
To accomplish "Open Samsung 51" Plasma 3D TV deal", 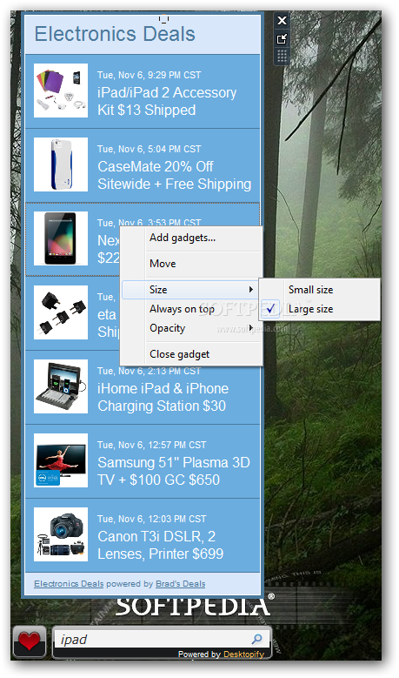I will [x=174, y=471].
